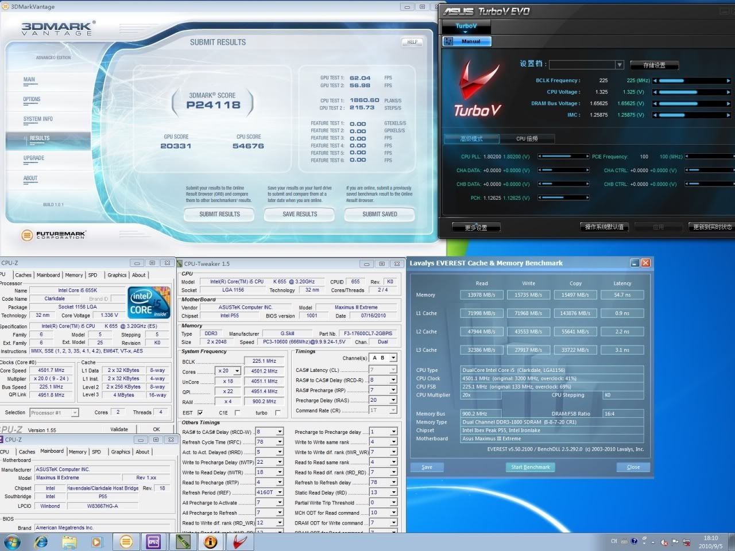The height and width of the screenshot is (551, 735).
Task: Switch to the Caches tab in CPU-Z
Action: tap(23, 275)
